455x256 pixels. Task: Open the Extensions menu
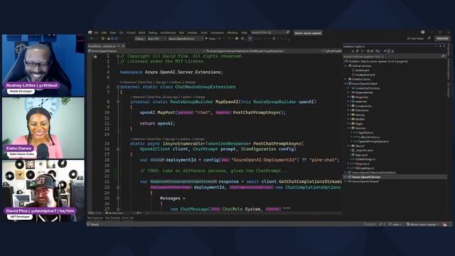(217, 33)
